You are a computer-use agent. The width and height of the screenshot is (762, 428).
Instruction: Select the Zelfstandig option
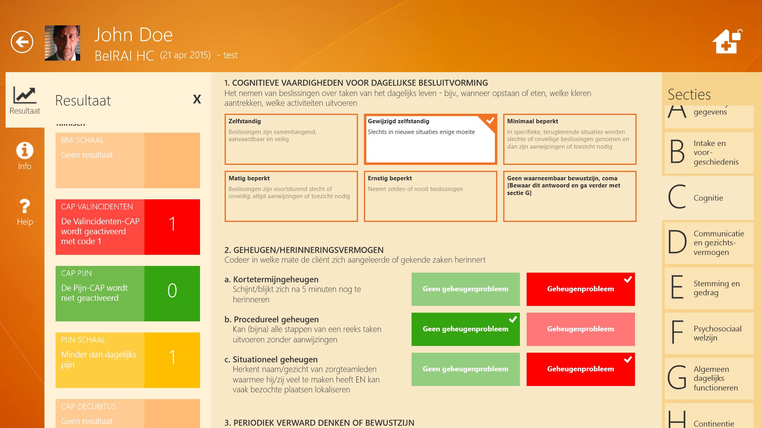(291, 139)
